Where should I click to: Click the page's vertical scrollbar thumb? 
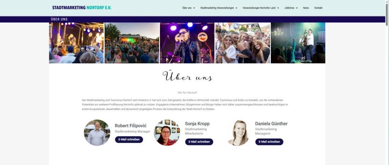(387, 14)
